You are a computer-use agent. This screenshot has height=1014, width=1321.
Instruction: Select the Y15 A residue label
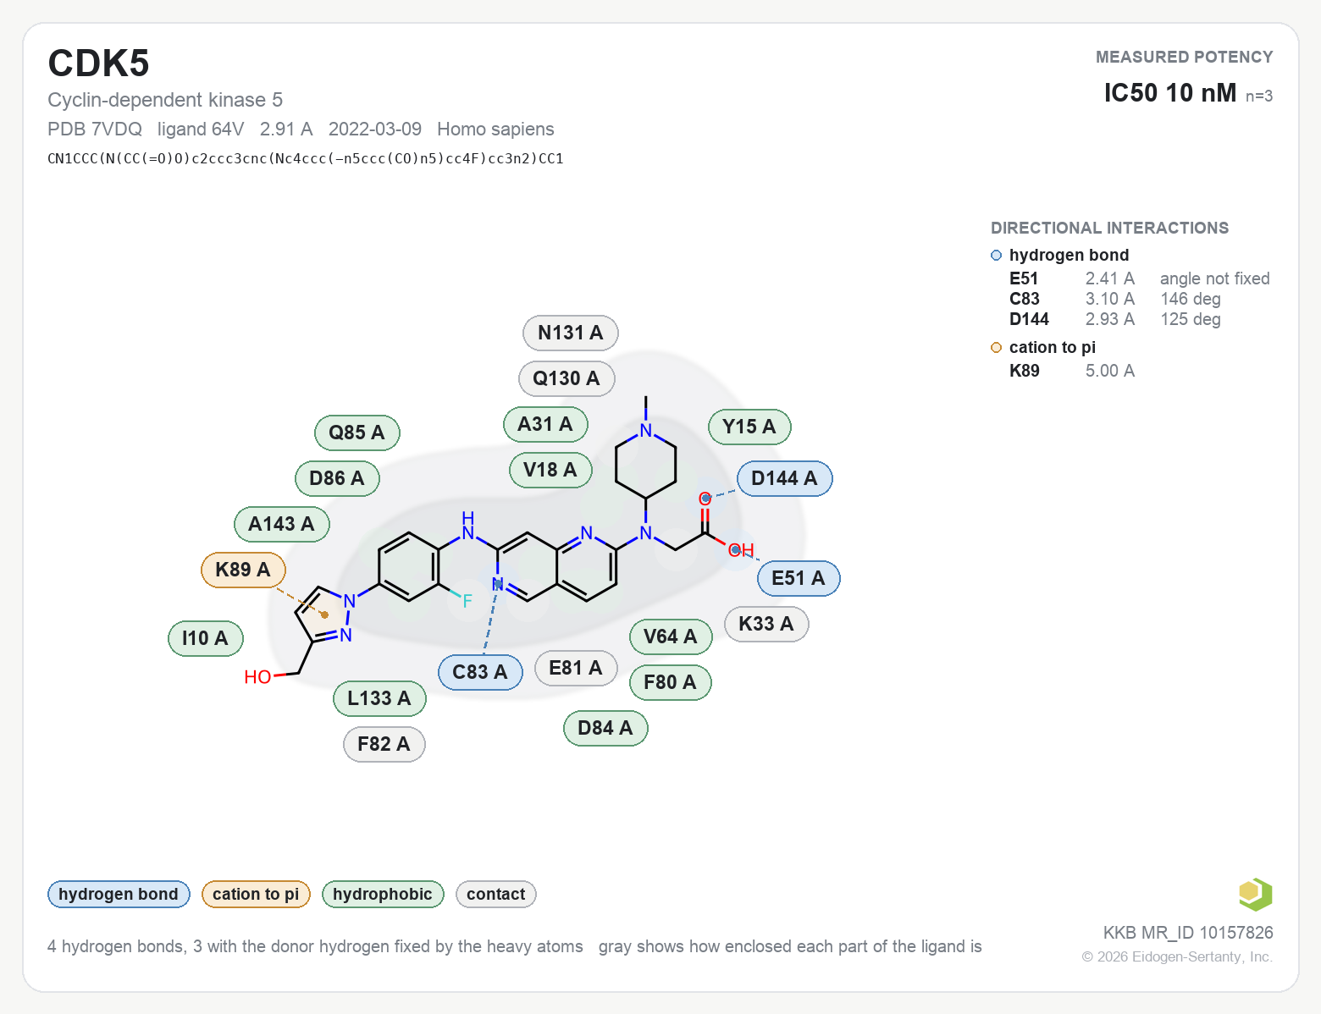(749, 427)
